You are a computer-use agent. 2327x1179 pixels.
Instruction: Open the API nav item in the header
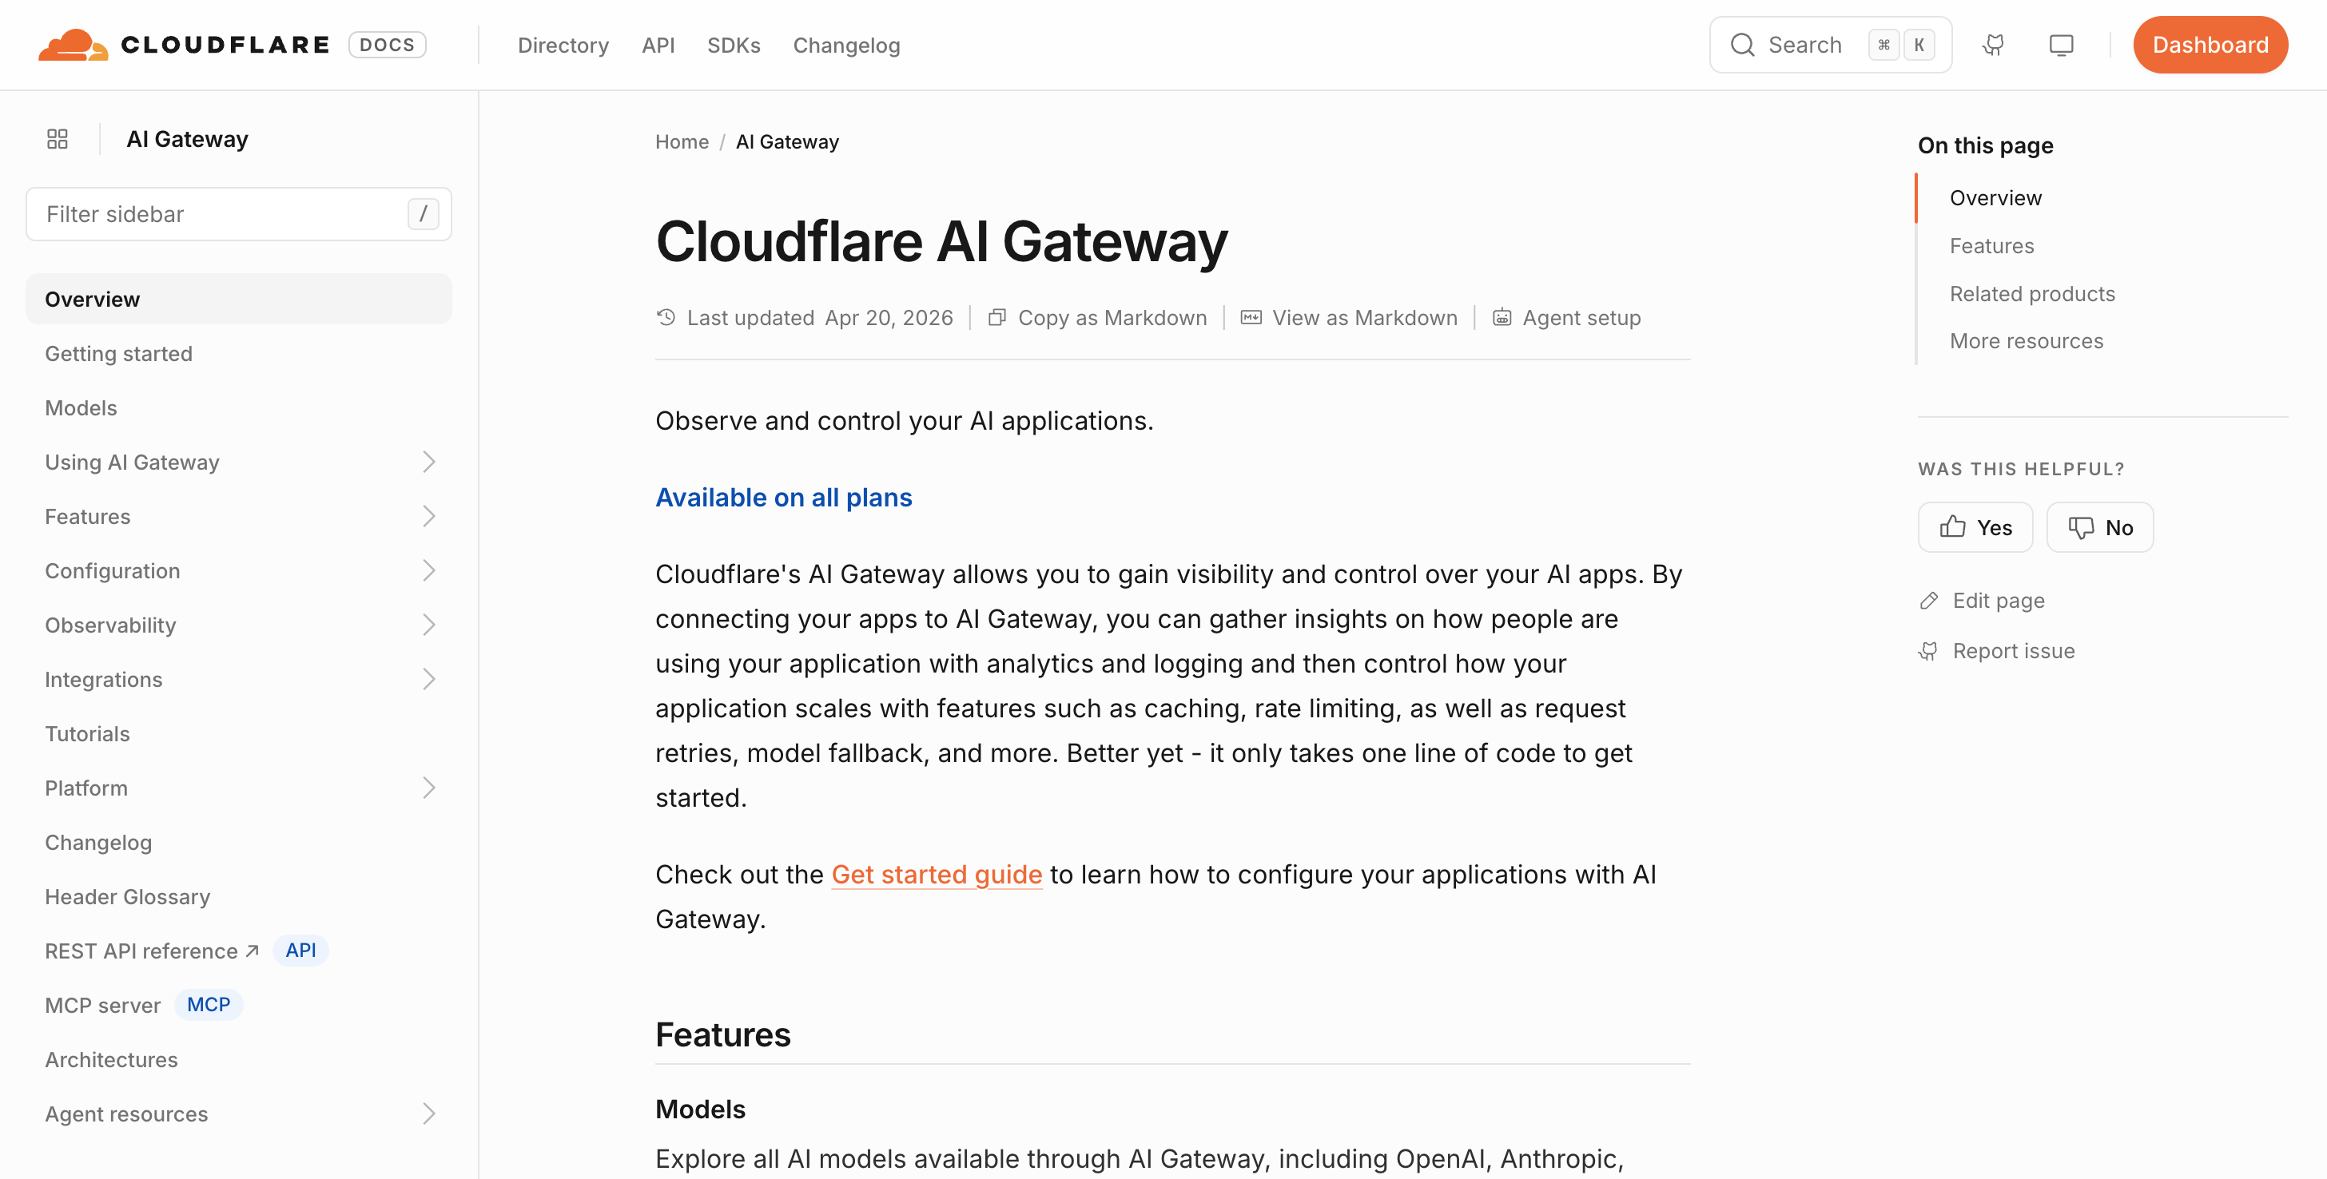pyautogui.click(x=658, y=46)
